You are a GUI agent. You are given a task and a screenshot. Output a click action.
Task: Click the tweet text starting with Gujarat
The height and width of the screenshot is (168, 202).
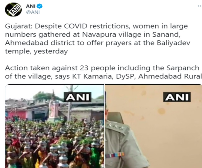(x=98, y=39)
